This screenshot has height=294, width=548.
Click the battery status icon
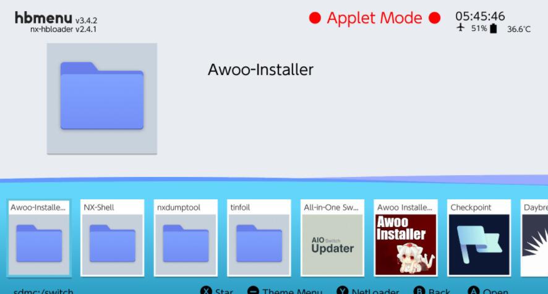[x=494, y=28]
